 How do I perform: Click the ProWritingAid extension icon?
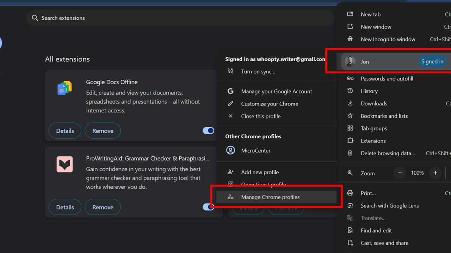coord(65,164)
